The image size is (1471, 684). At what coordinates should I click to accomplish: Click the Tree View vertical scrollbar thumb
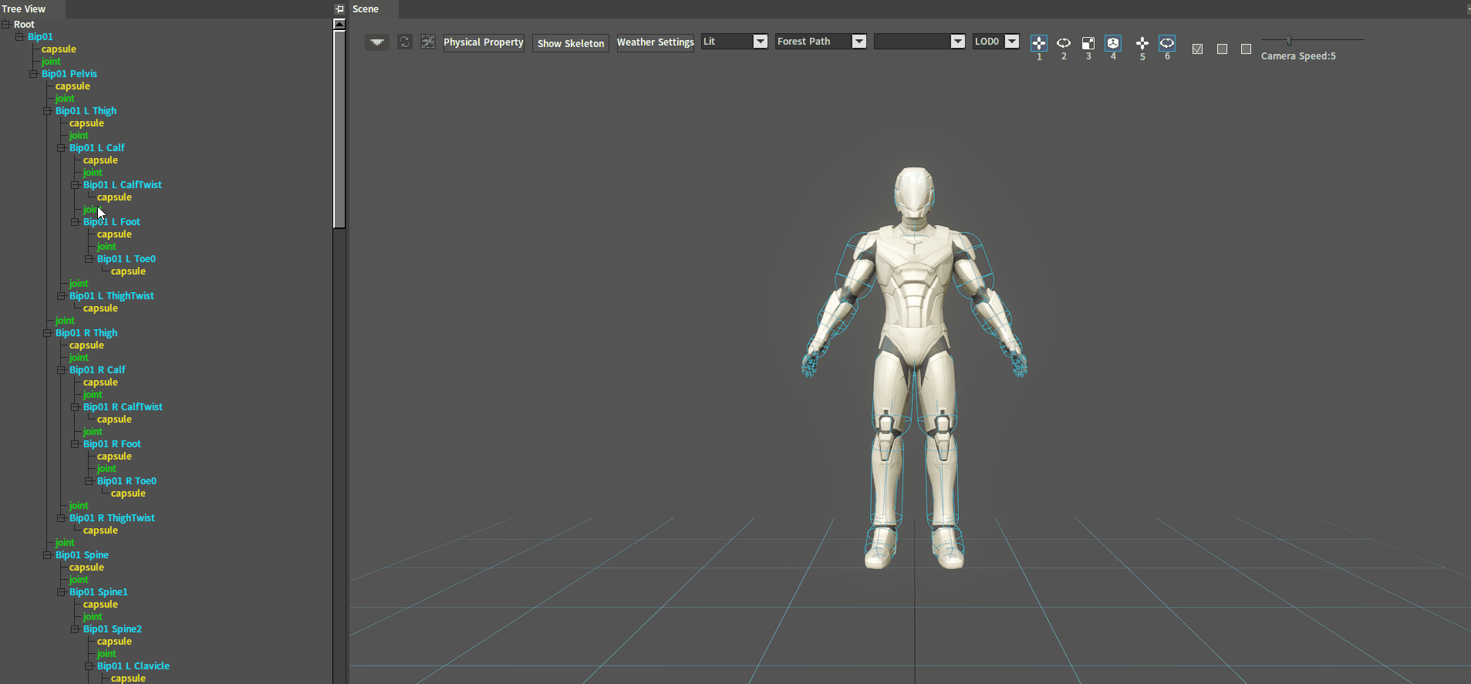pos(339,129)
